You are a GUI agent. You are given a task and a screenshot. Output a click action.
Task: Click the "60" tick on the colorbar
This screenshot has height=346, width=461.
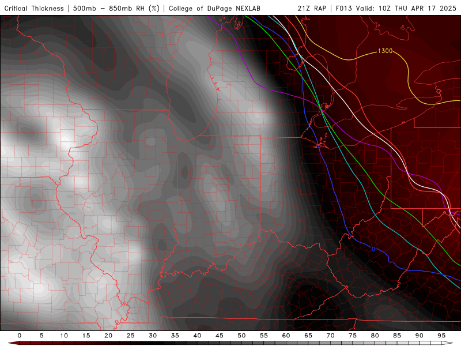point(286,336)
